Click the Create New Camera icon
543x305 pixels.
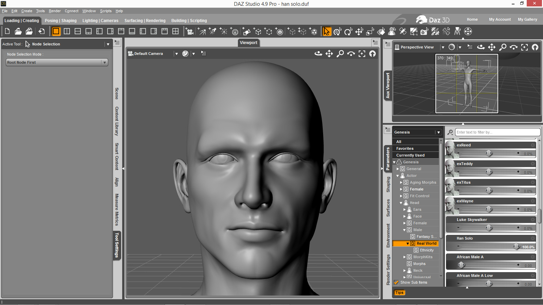tap(189, 32)
